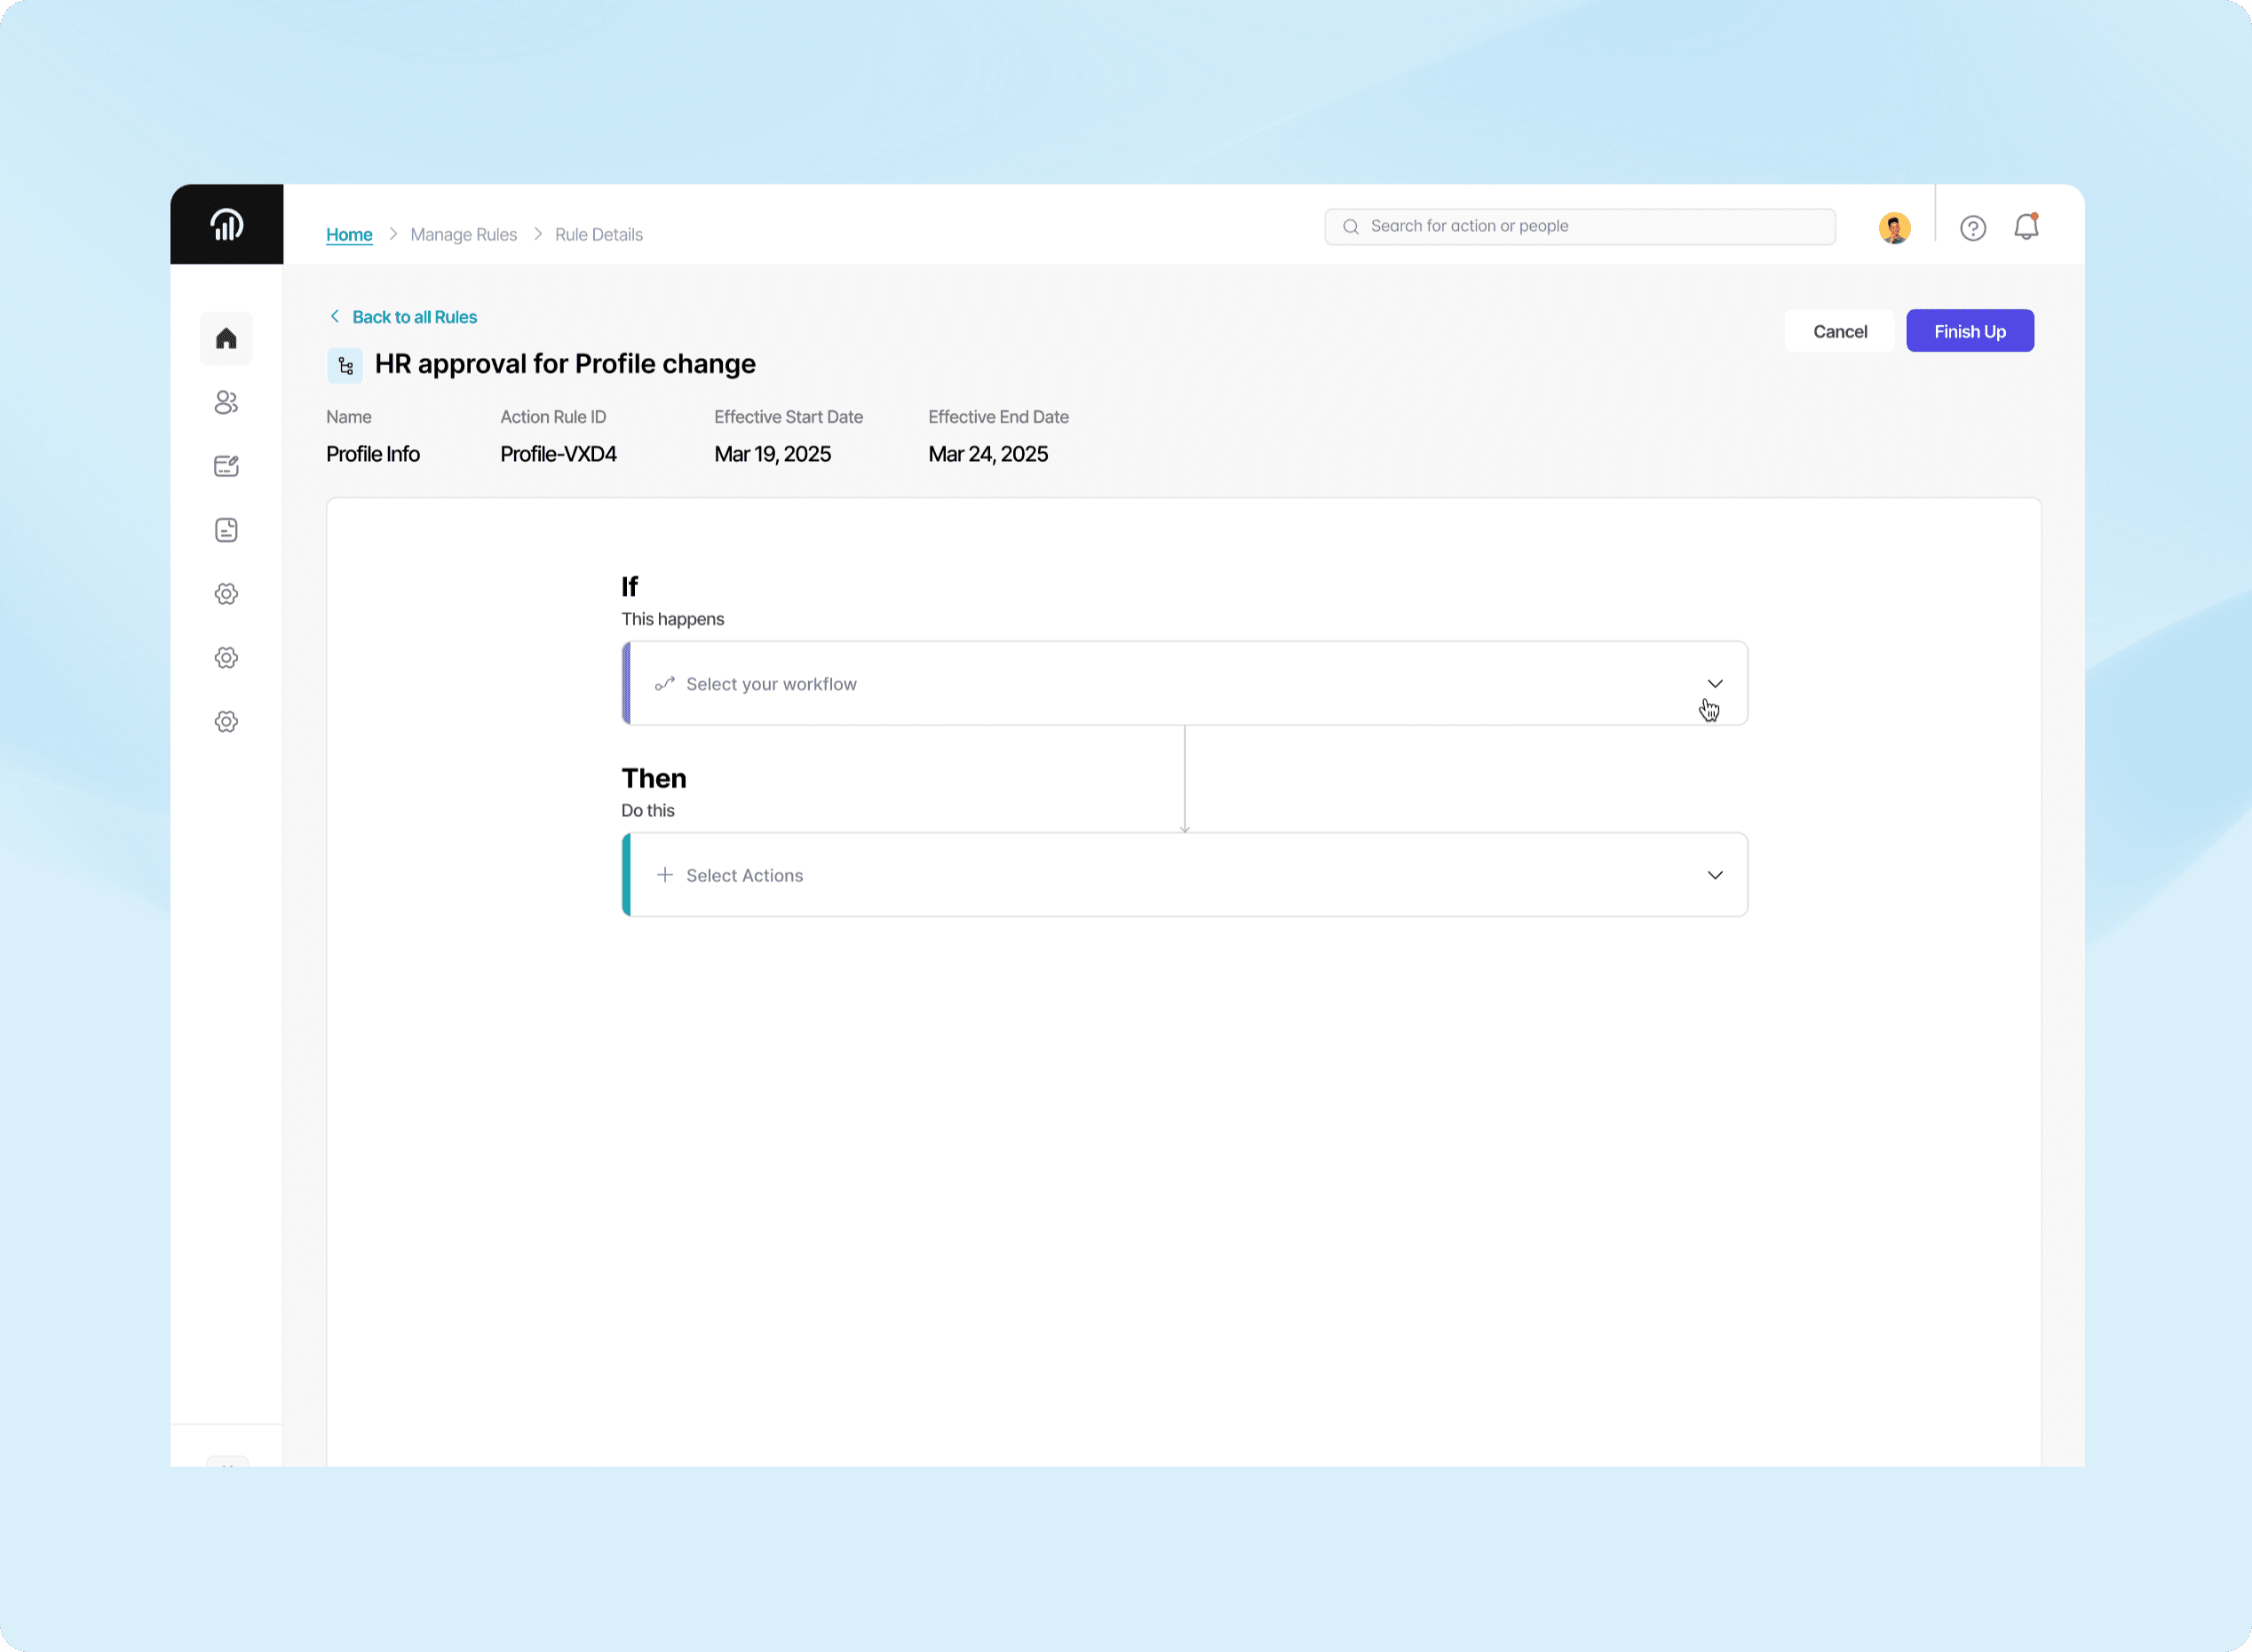Open the notifications bell
Viewport: 2252px width, 1652px height.
tap(2025, 227)
